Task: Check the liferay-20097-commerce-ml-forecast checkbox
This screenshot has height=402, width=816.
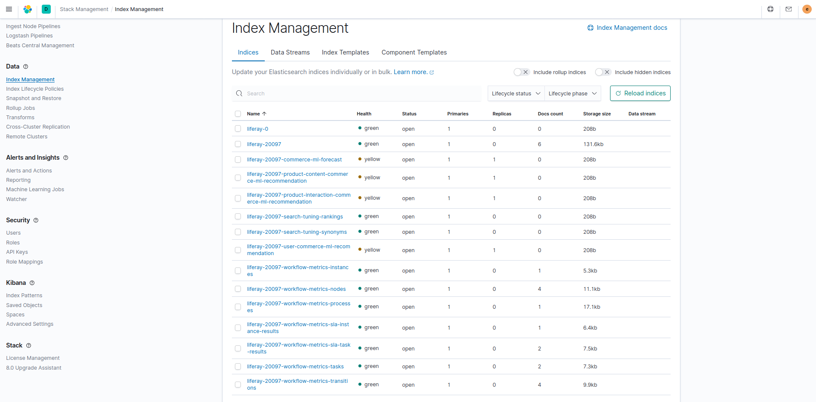Action: click(238, 159)
